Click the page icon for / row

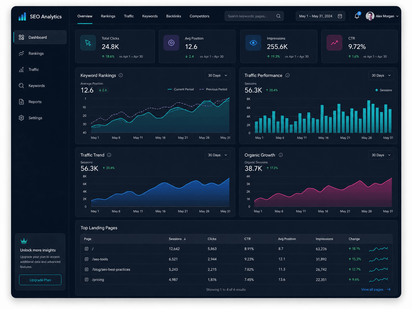[x=86, y=249]
